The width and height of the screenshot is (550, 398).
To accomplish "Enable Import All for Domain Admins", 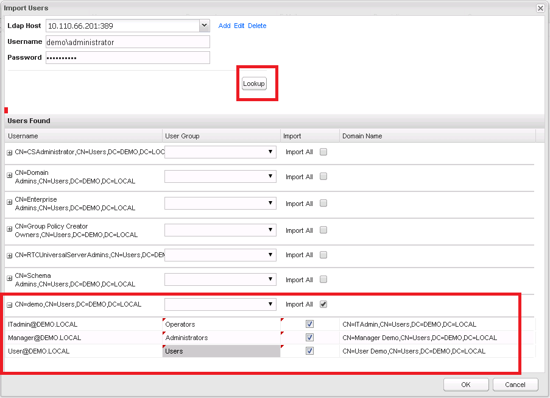I will coord(323,177).
